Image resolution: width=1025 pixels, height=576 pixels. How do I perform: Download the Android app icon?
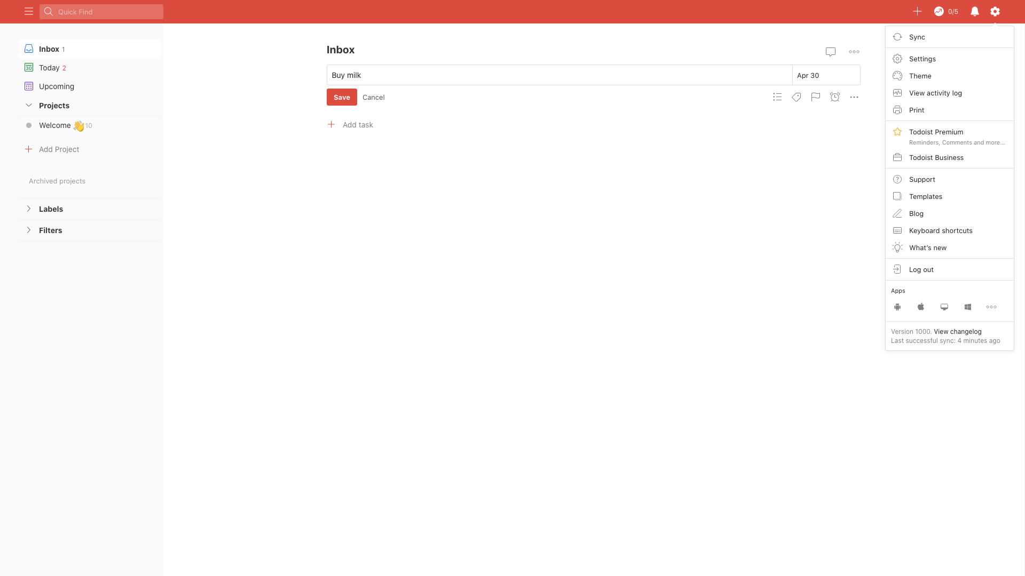point(897,307)
